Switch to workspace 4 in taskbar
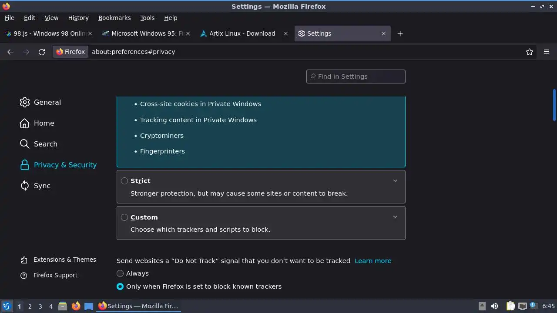The width and height of the screenshot is (557, 313). point(50,306)
